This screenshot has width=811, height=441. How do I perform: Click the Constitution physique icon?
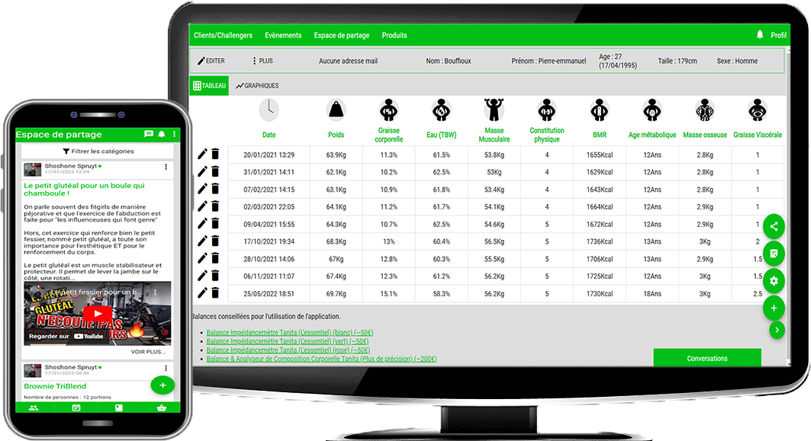click(x=547, y=110)
